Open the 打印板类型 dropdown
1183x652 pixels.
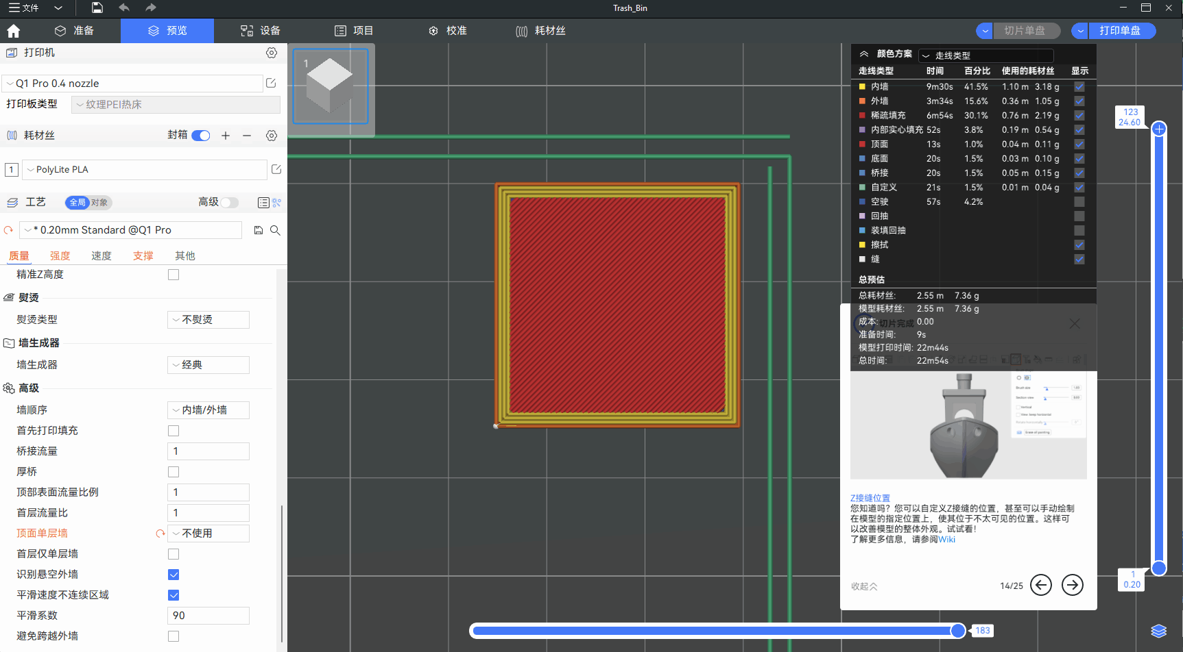coord(176,105)
